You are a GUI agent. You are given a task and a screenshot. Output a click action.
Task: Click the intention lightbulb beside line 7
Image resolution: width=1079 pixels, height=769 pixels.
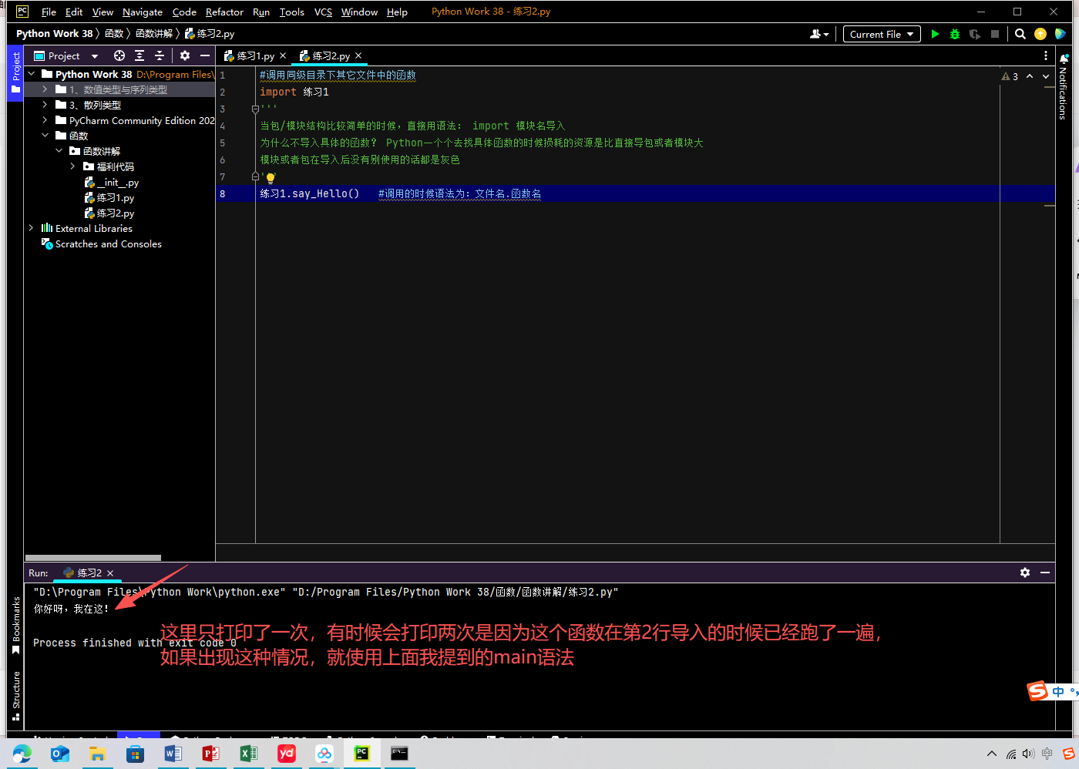coord(270,177)
